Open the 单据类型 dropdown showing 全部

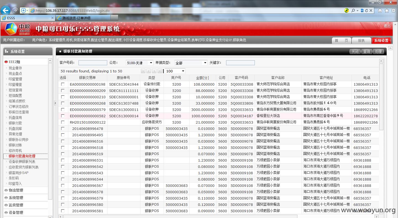pos(191,63)
